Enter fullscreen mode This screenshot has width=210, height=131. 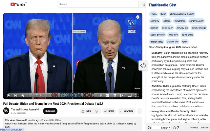[x=137, y=95]
